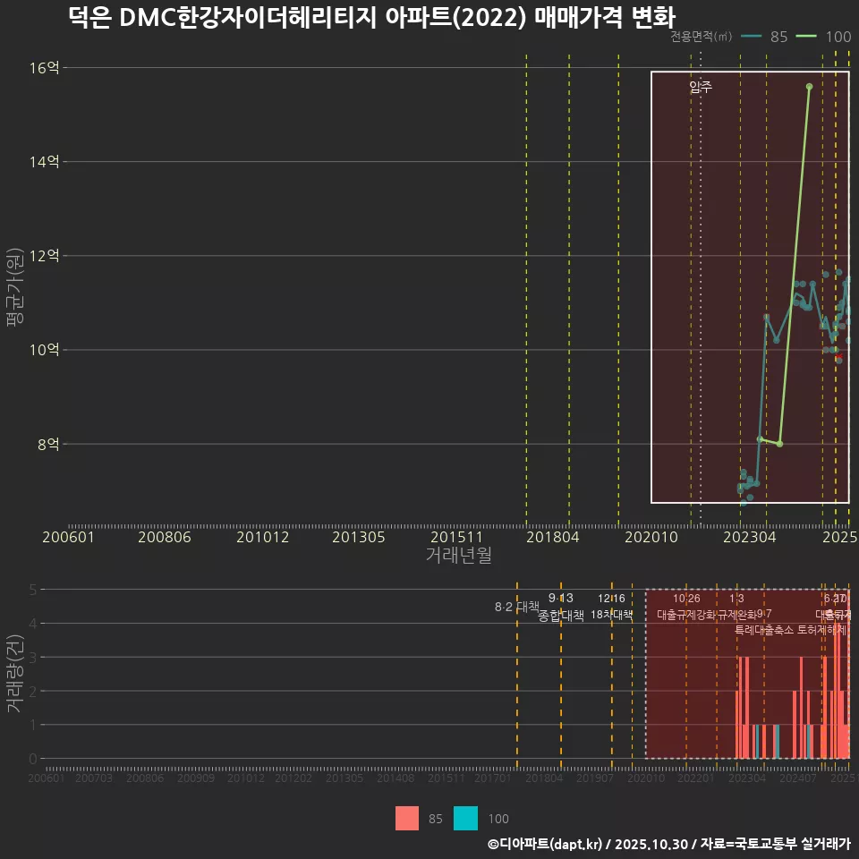Expand the highlighted zoom region box
The width and height of the screenshot is (859, 859).
(750, 286)
